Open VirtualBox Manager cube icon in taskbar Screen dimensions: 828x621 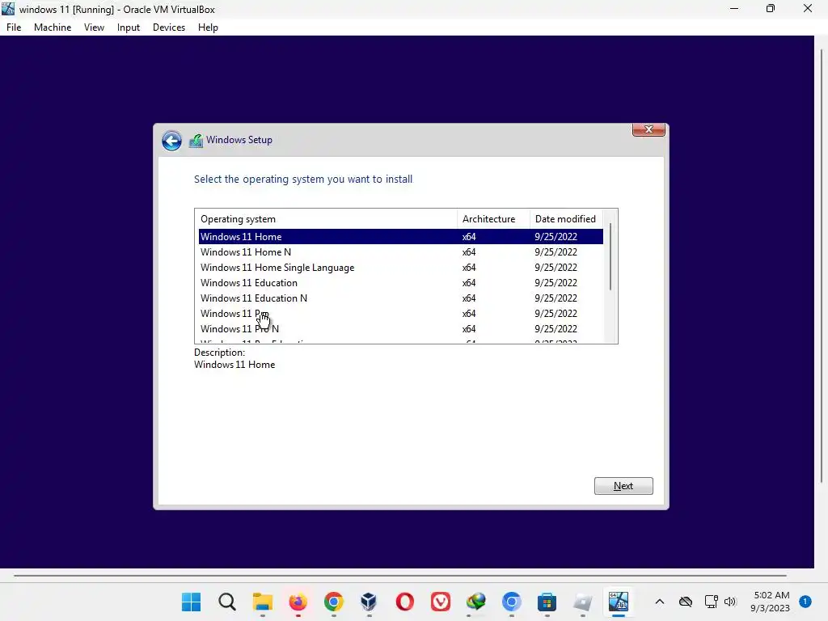pyautogui.click(x=369, y=602)
